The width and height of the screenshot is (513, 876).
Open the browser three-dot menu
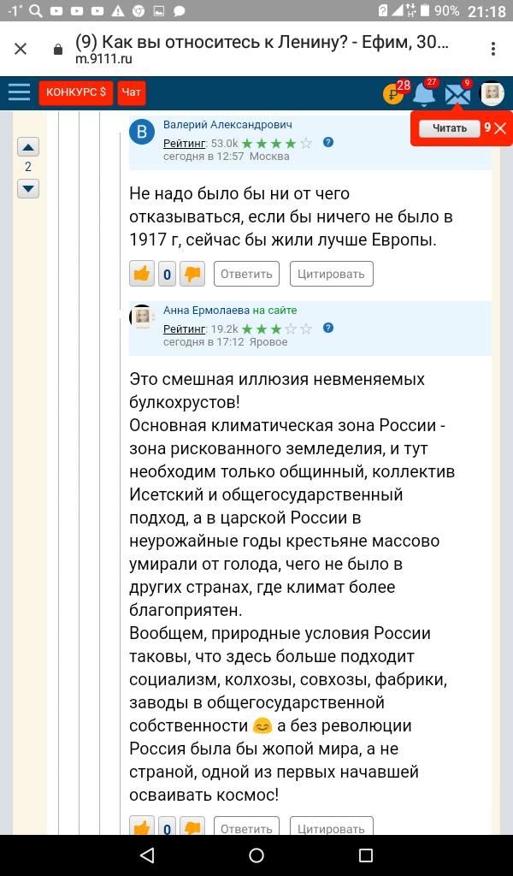pos(493,48)
